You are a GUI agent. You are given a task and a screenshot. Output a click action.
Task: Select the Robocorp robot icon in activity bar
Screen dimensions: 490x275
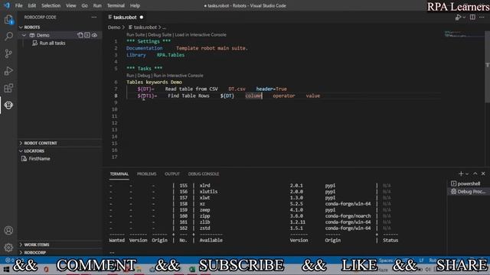click(x=8, y=105)
